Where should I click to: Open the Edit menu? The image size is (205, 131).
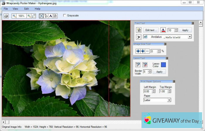[26, 9]
